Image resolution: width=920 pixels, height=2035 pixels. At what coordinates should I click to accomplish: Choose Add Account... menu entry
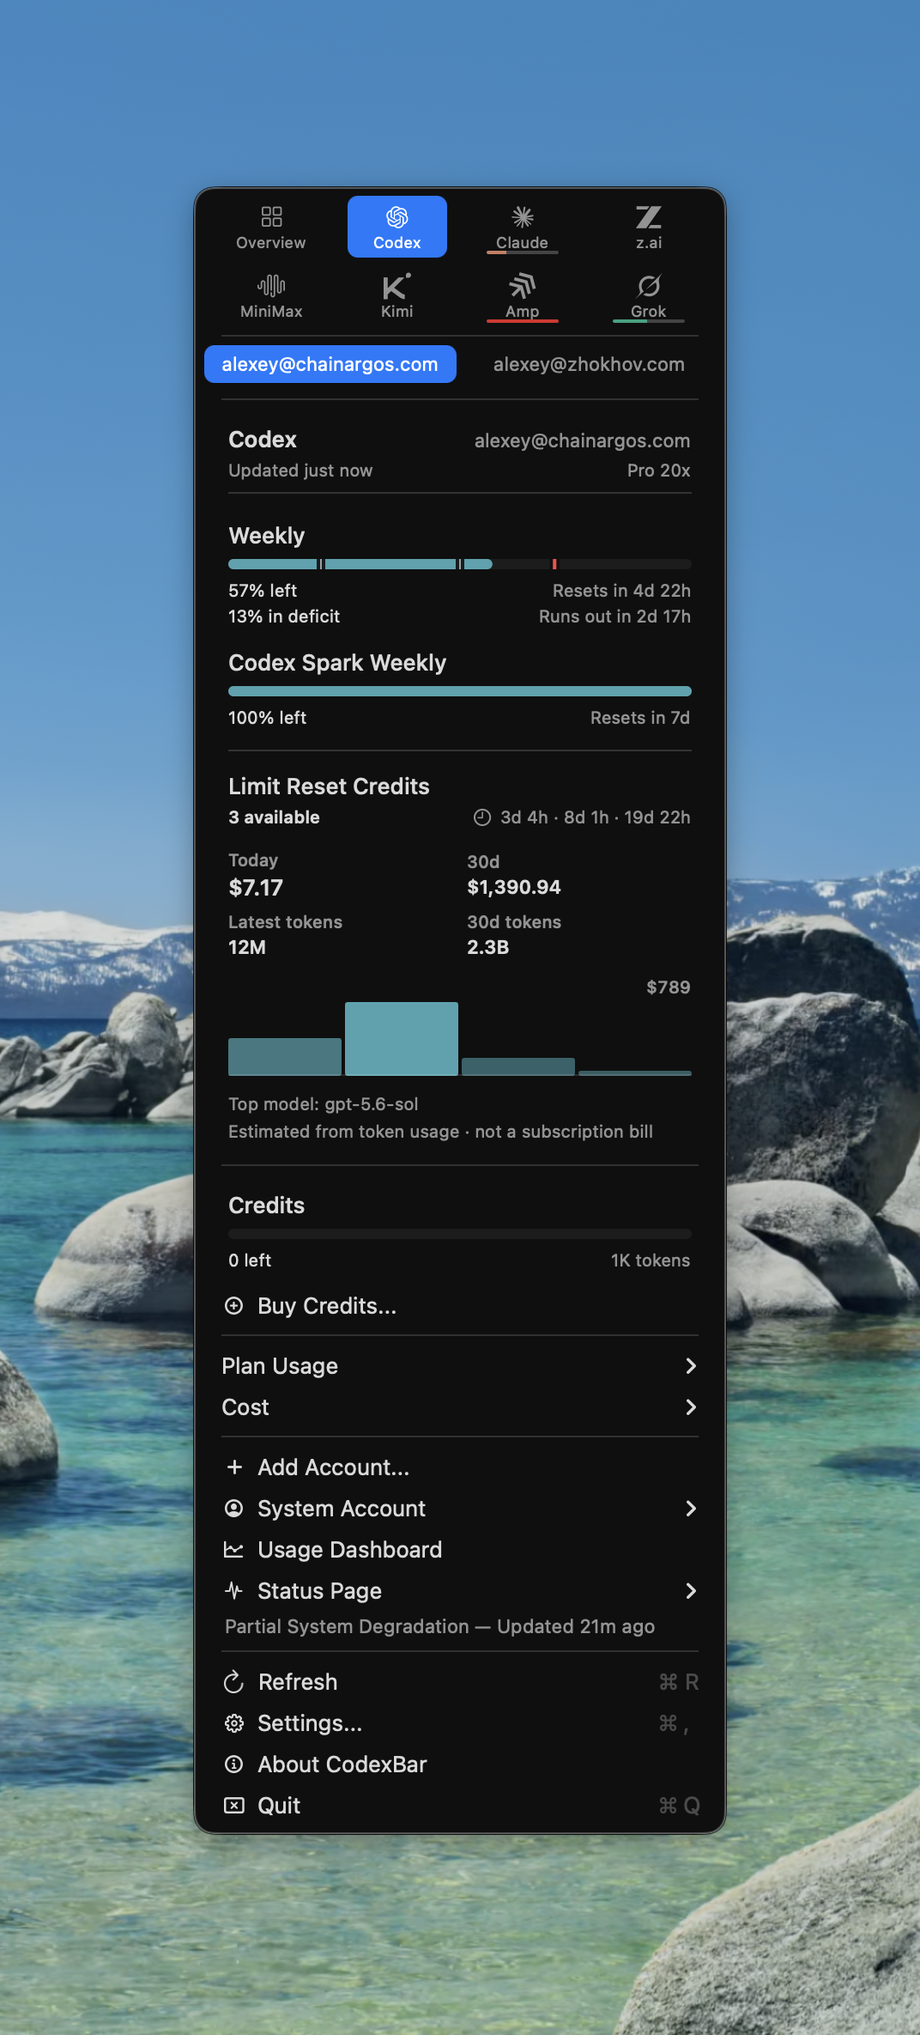coord(460,1467)
